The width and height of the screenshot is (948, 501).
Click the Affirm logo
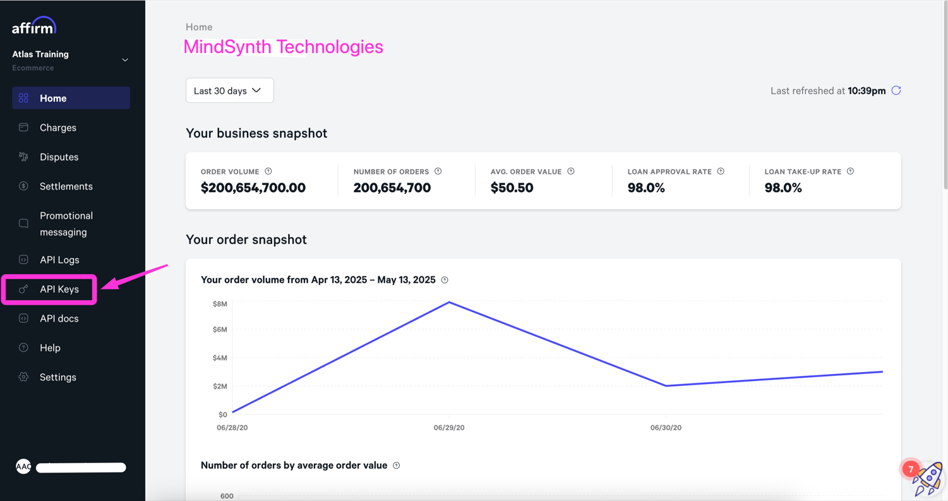tap(34, 26)
